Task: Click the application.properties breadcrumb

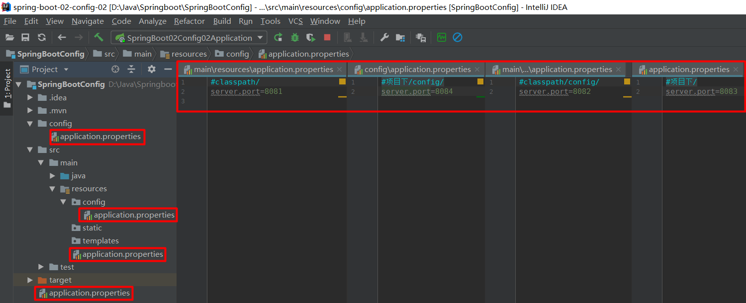Action: tap(304, 54)
